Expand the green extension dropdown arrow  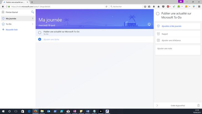(182, 6)
